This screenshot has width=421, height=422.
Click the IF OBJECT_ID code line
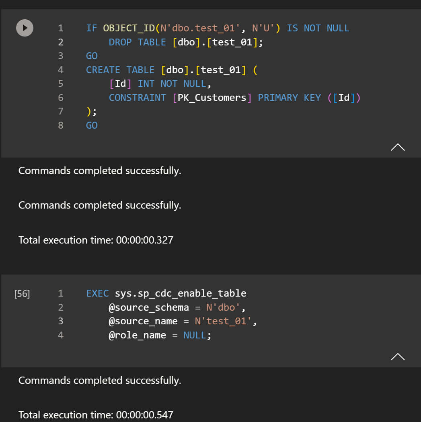tap(218, 28)
